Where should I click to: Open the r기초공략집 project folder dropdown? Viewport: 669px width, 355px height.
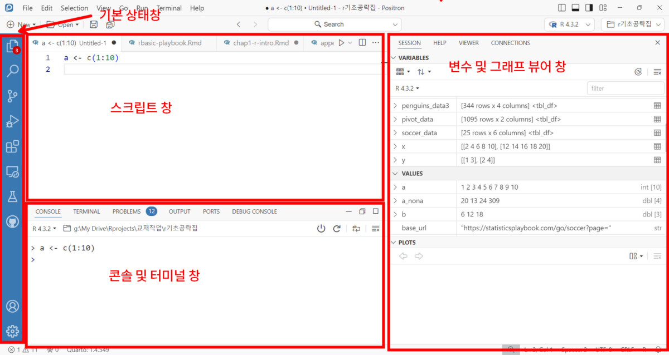[x=633, y=24]
